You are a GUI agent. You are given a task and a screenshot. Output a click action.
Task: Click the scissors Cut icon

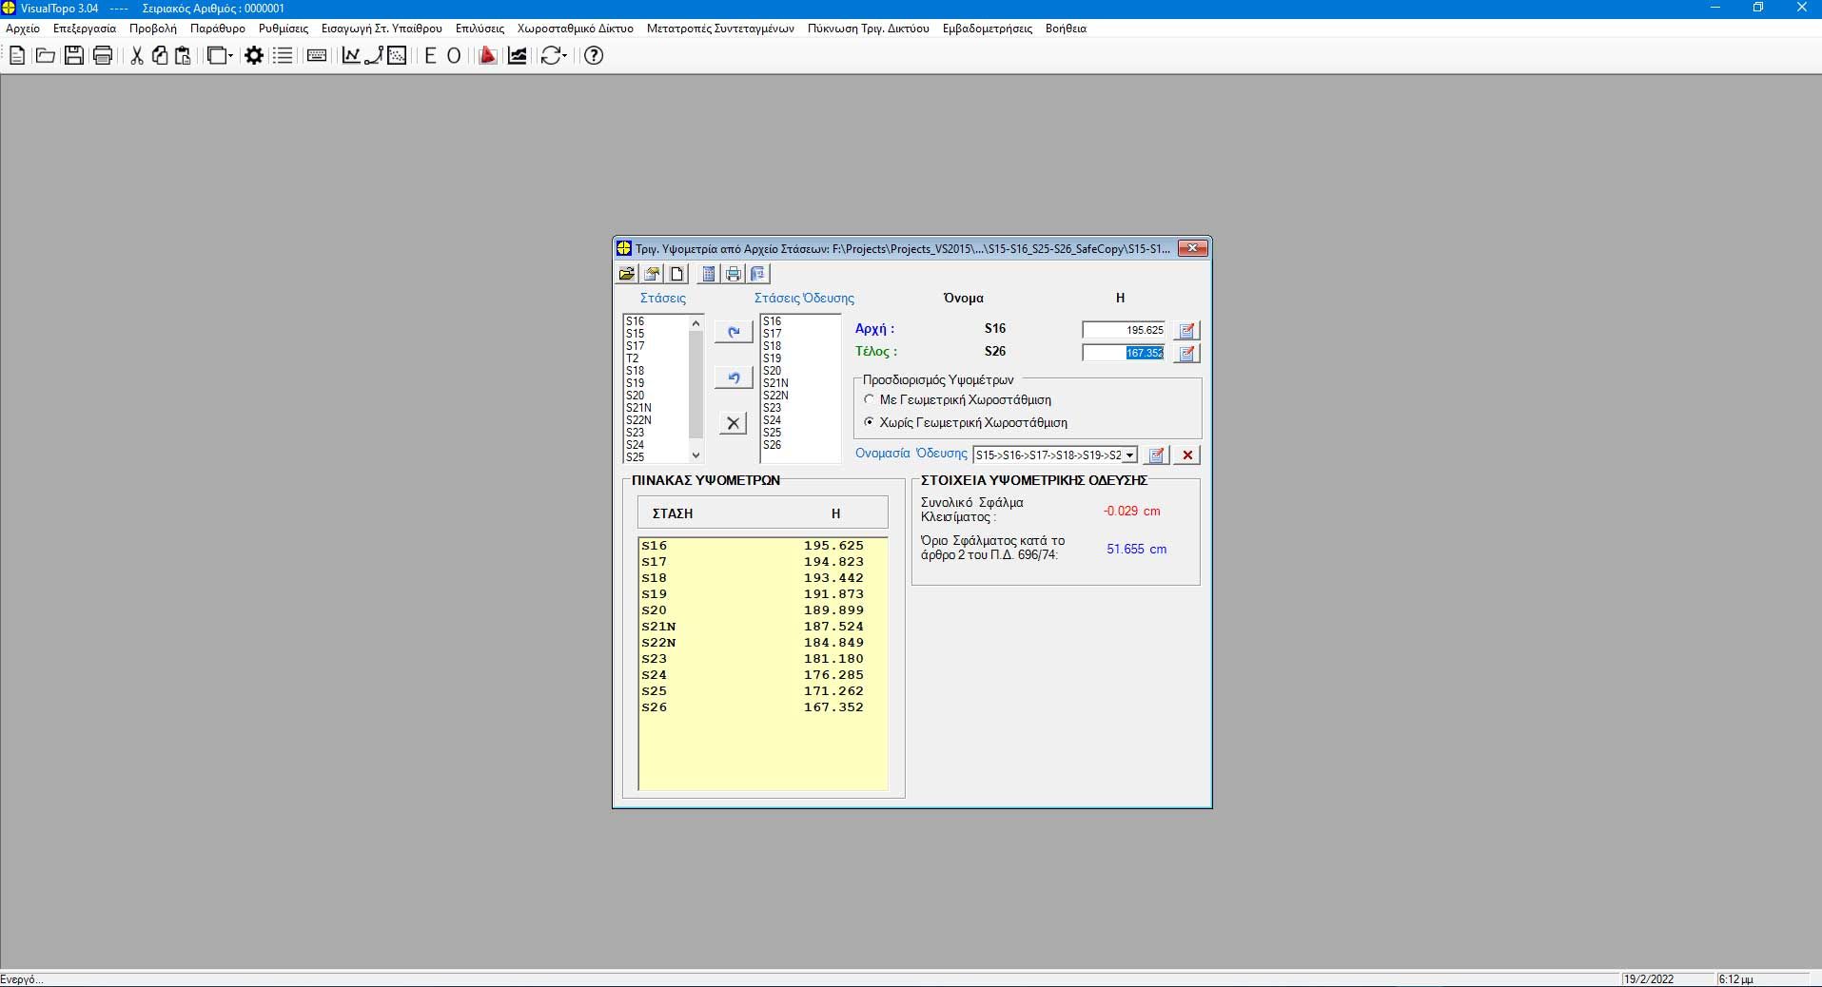(136, 56)
